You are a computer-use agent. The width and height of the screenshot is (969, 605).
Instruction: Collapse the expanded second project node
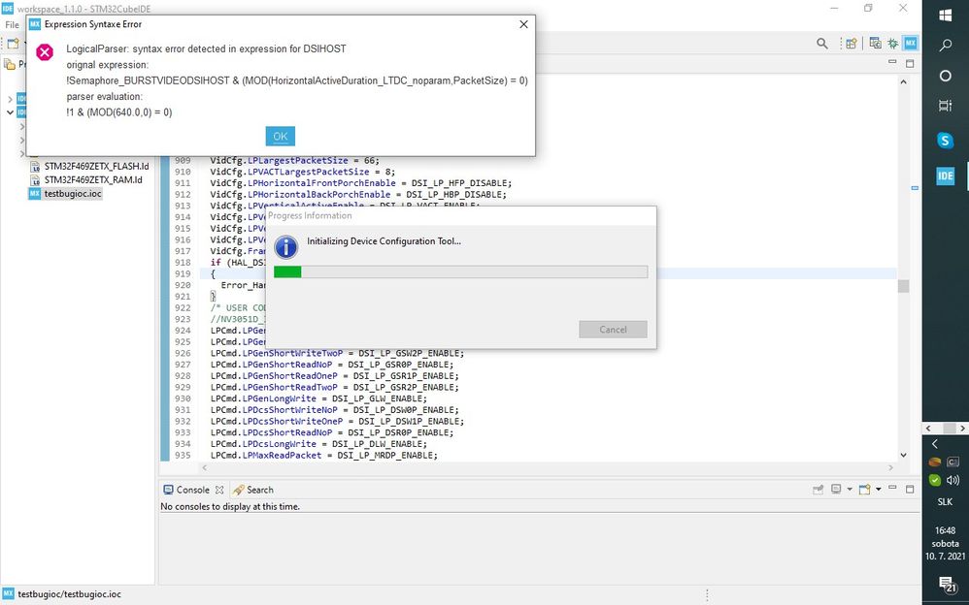point(10,112)
